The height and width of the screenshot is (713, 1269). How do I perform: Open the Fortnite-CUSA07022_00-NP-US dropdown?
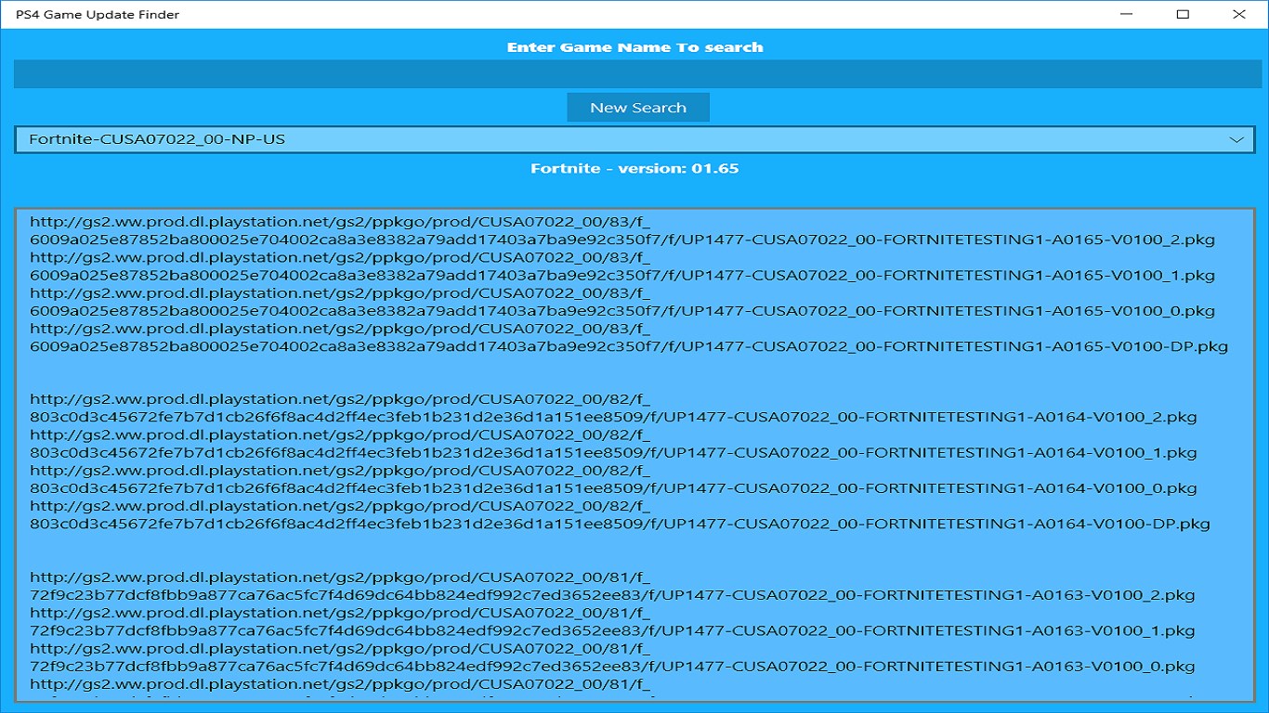634,139
